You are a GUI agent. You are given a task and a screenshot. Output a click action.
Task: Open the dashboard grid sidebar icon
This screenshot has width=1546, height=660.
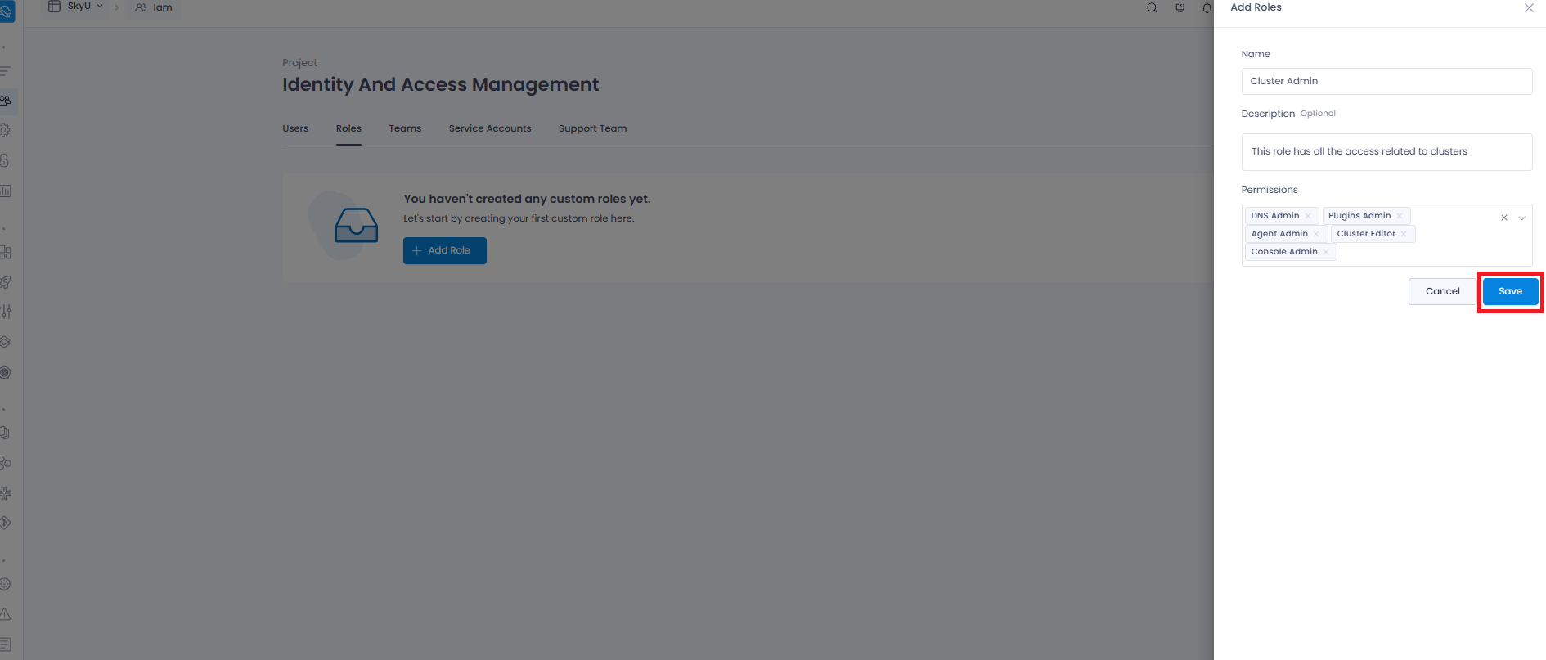[6, 252]
